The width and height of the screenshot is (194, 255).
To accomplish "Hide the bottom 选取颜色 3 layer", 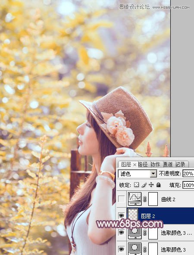I will click(121, 249).
